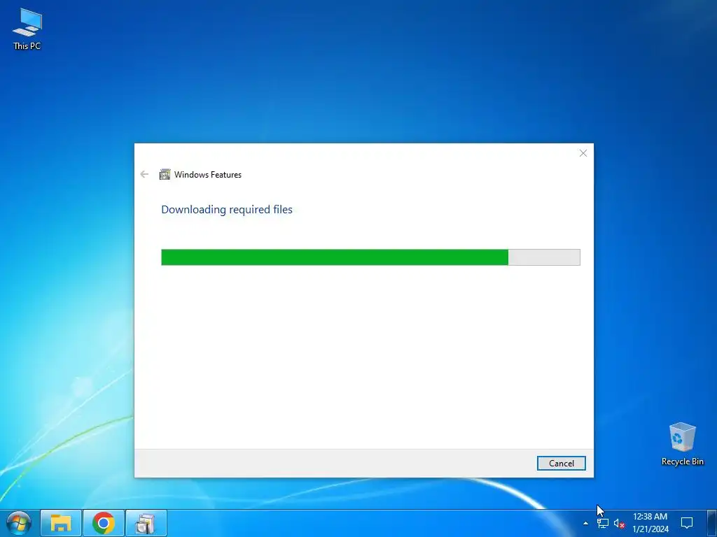The image size is (717, 537).
Task: Launch Google Chrome from the taskbar
Action: pyautogui.click(x=104, y=523)
